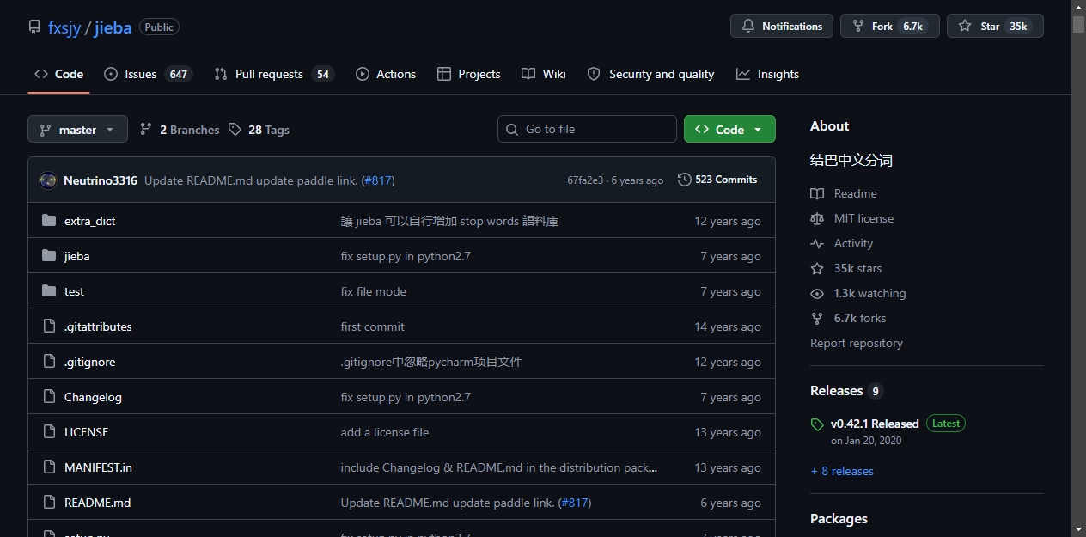Click the LICENSE file icon
Image resolution: width=1086 pixels, height=537 pixels.
[x=49, y=432]
